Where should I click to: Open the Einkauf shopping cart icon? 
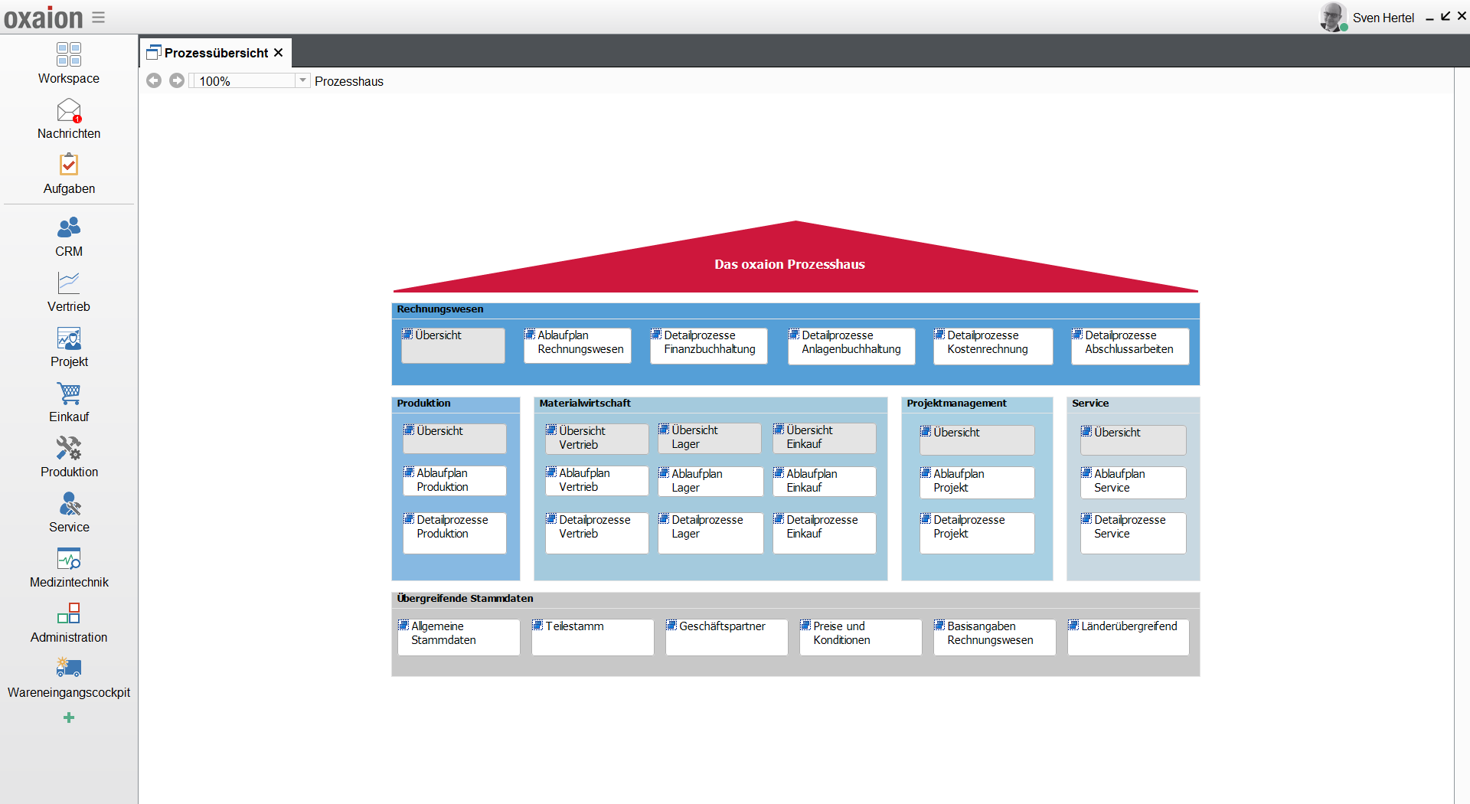[x=69, y=394]
